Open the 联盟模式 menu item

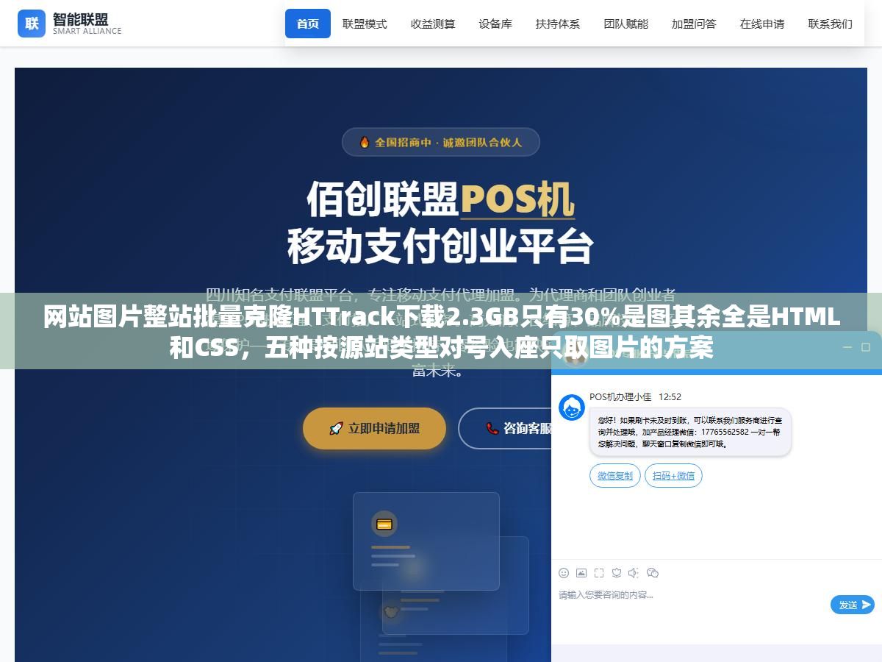[365, 24]
